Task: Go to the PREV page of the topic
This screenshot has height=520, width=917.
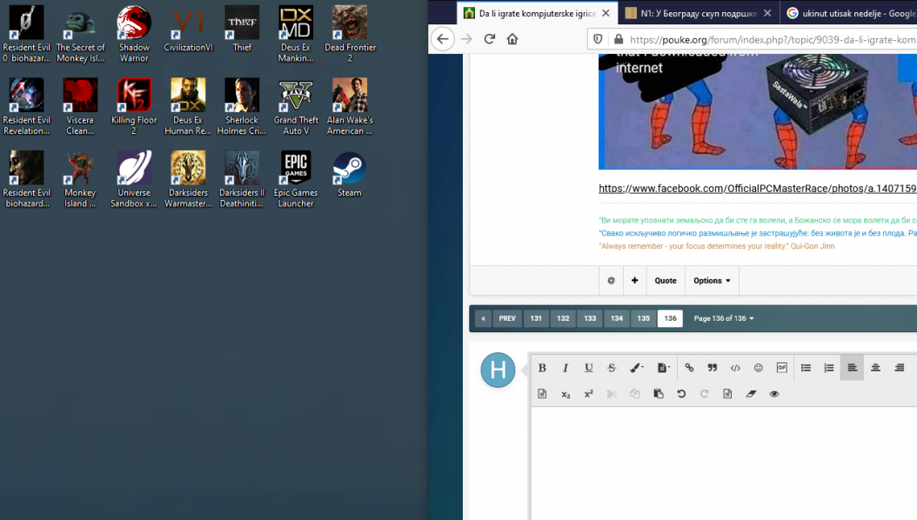Action: [507, 318]
